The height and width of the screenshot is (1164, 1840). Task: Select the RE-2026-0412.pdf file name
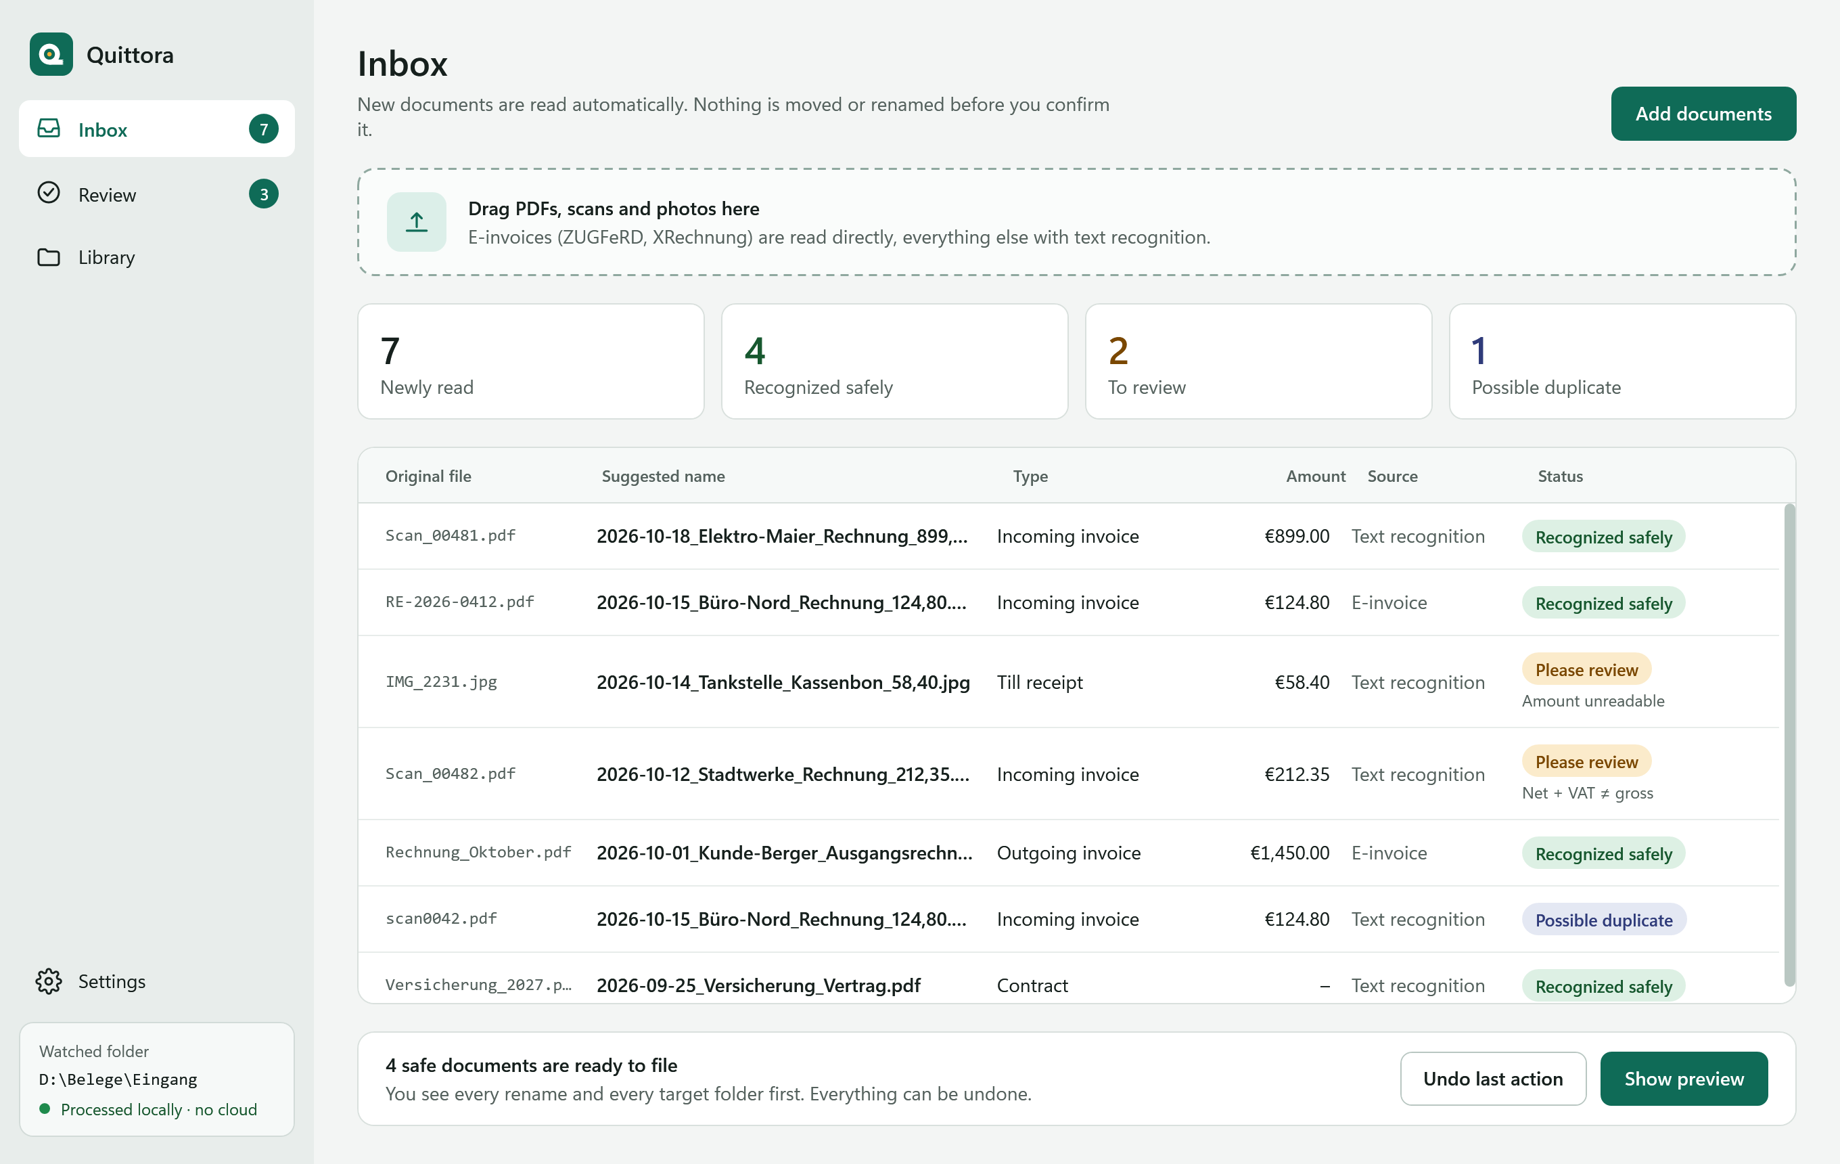click(459, 602)
